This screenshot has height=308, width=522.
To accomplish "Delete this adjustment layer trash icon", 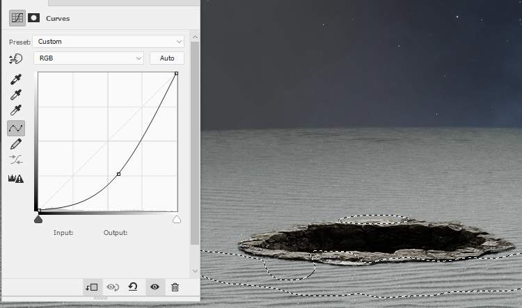I will (x=175, y=287).
